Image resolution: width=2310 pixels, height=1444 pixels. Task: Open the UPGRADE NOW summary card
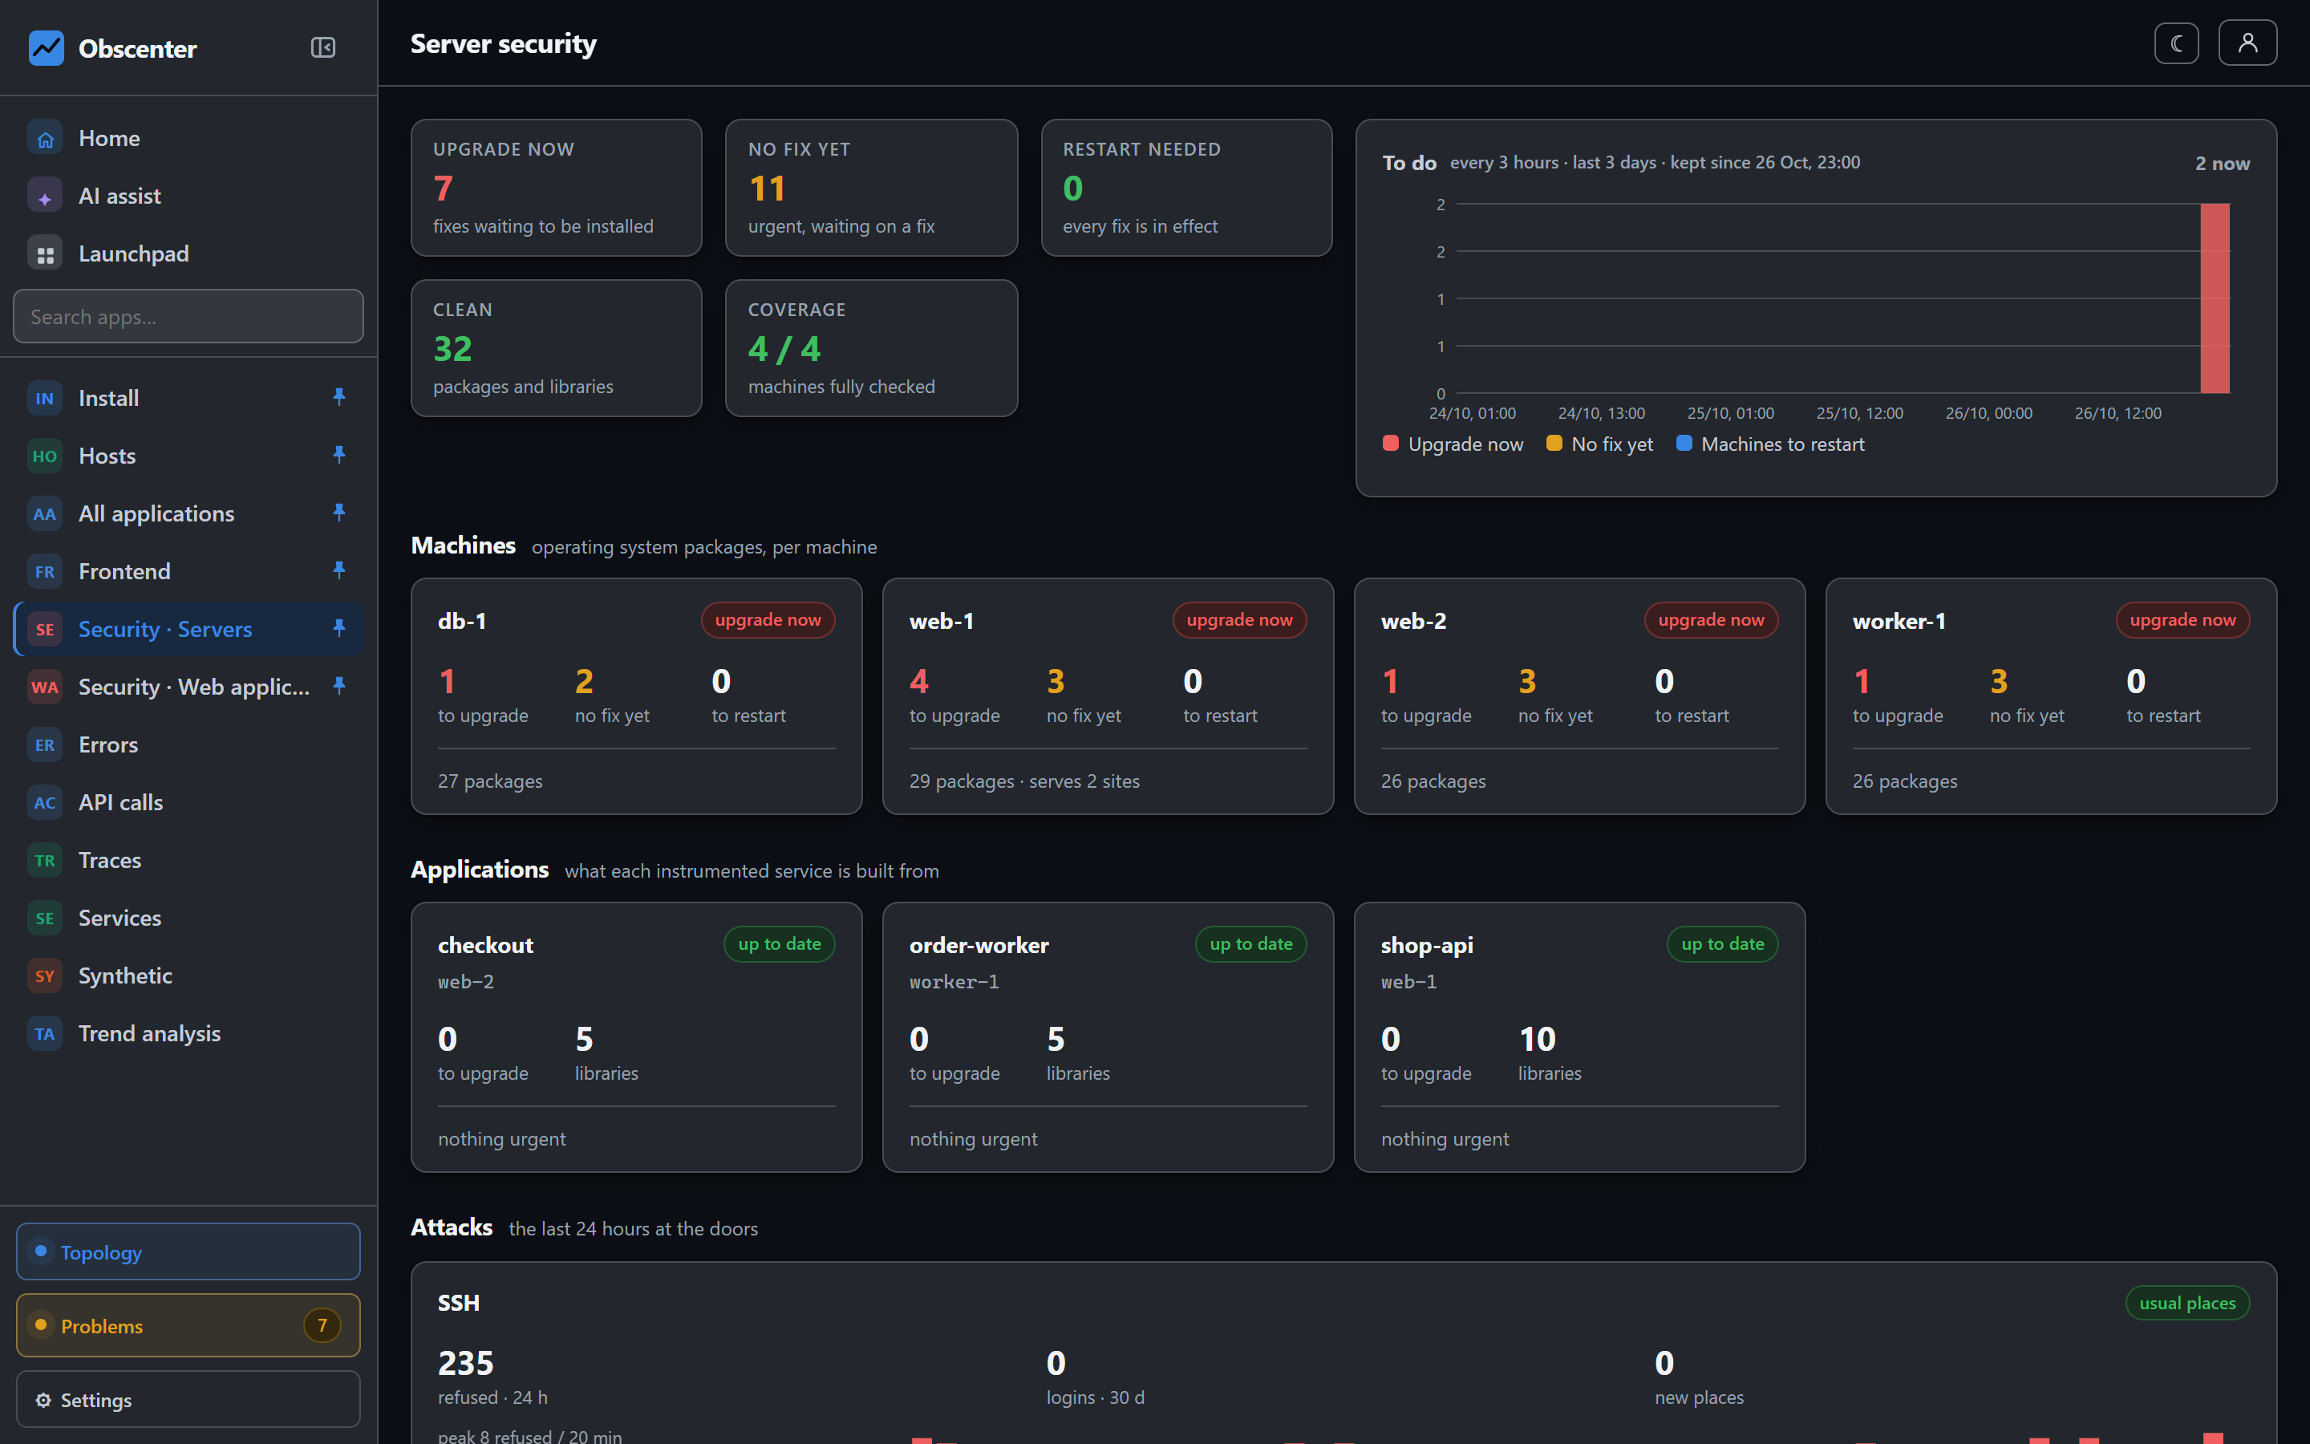pos(557,187)
